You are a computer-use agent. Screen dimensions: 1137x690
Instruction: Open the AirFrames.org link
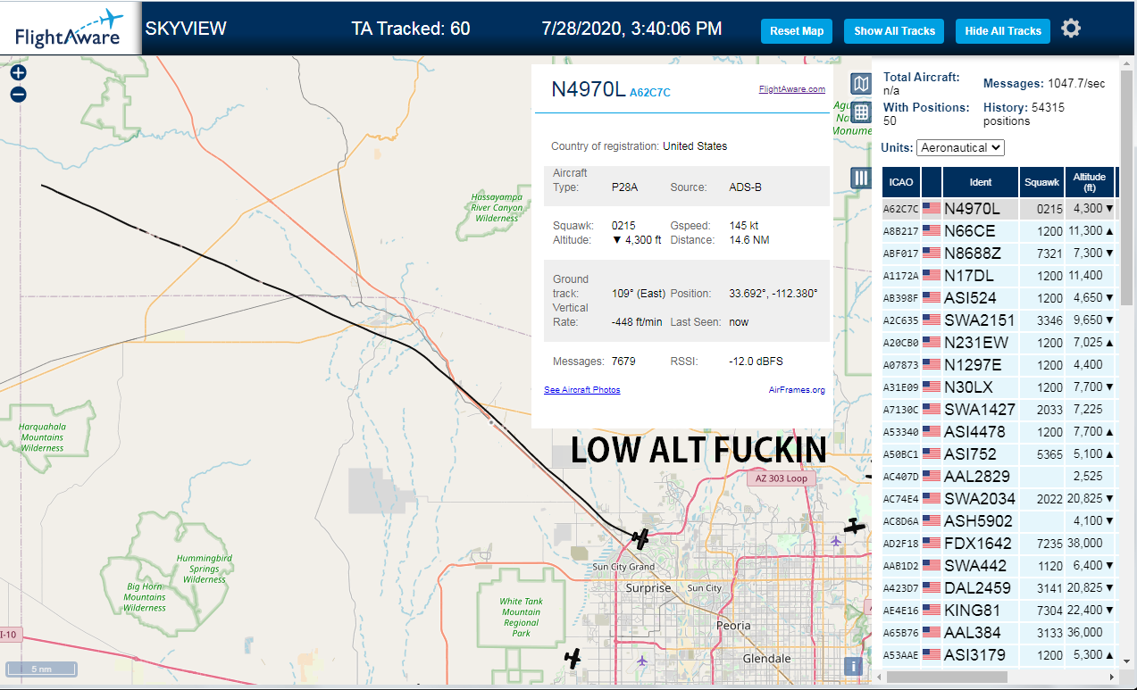[x=797, y=390]
